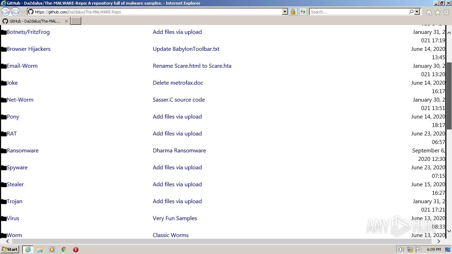Click the folder icon beside Spyware
452x254 pixels.
tap(4, 168)
